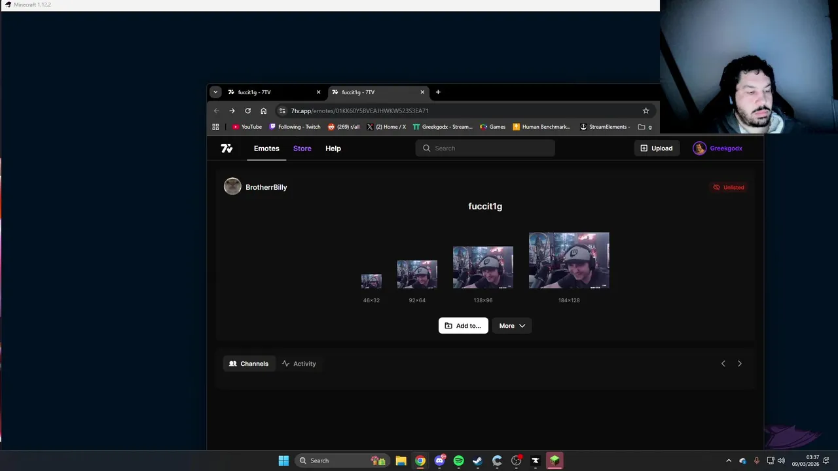
Task: Open the Windows Start menu
Action: coord(283,461)
